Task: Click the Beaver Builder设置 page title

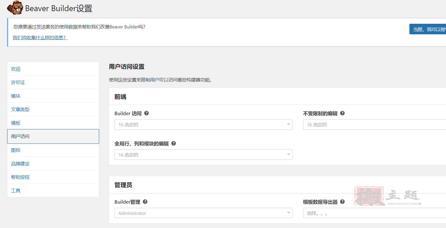Action: 59,8
